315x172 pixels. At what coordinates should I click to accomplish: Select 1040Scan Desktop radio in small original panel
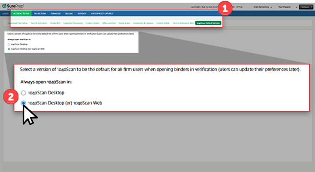point(9,44)
